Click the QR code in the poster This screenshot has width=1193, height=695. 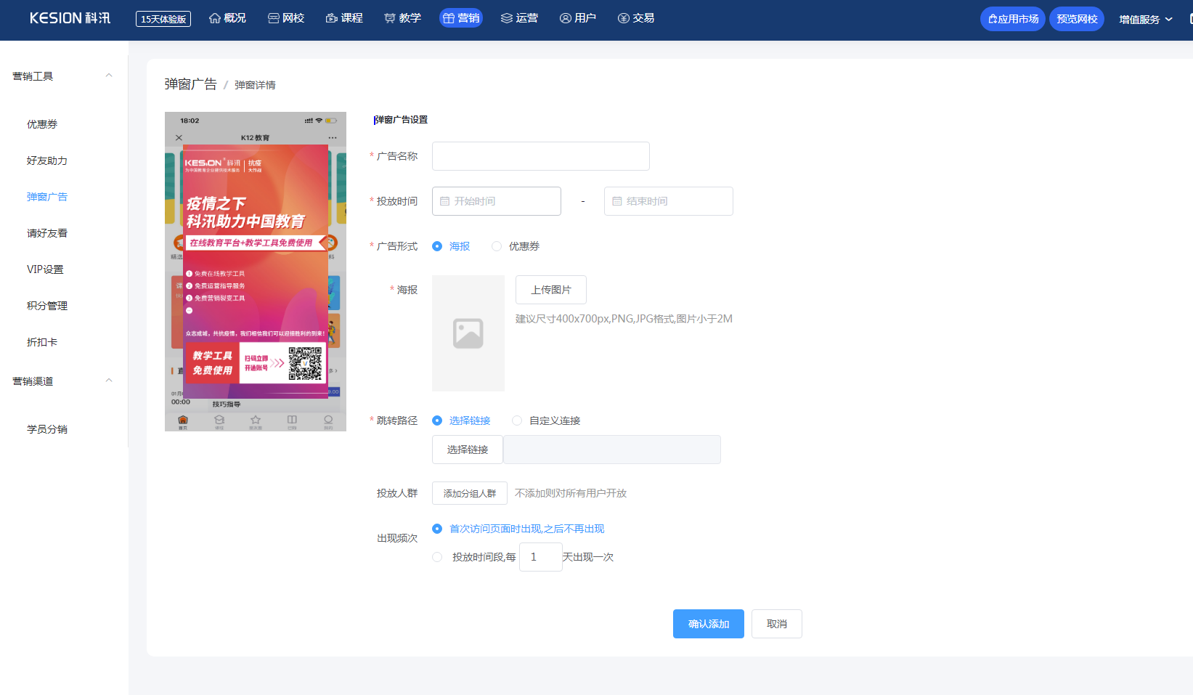coord(305,364)
